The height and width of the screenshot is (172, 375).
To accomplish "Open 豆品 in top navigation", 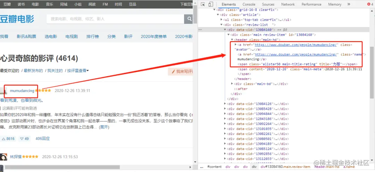I will click(x=132, y=4).
